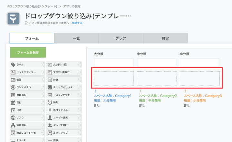Select the Link field globe icon

tap(13, 118)
